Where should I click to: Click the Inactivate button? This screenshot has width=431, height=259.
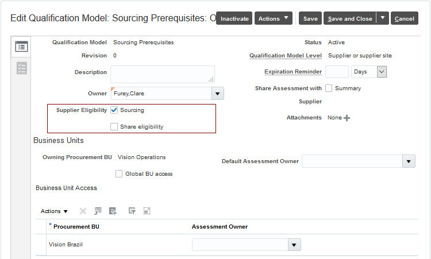[234, 18]
